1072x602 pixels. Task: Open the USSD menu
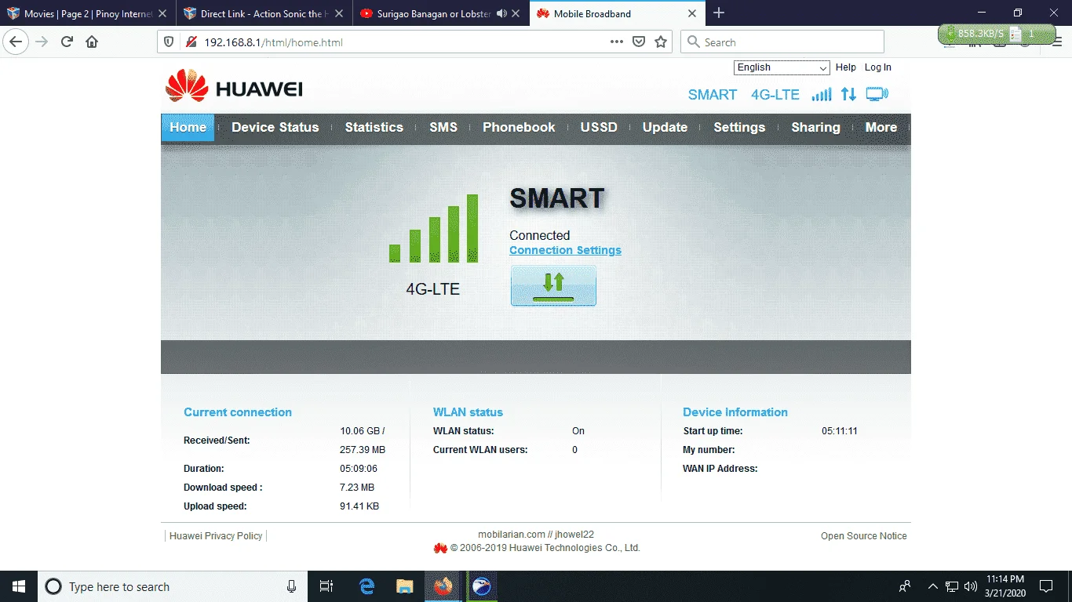599,128
